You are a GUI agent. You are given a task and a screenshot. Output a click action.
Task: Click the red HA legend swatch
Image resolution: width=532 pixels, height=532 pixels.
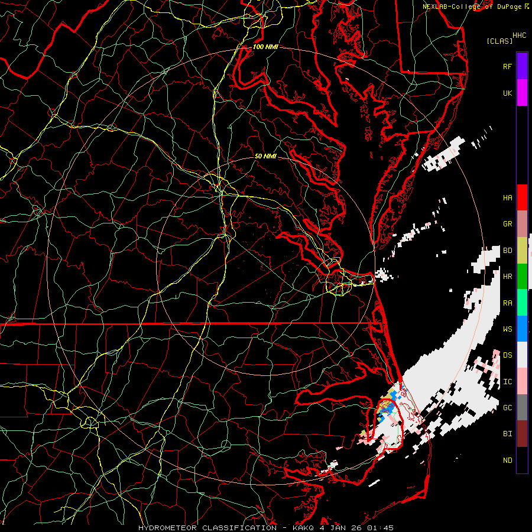click(522, 197)
